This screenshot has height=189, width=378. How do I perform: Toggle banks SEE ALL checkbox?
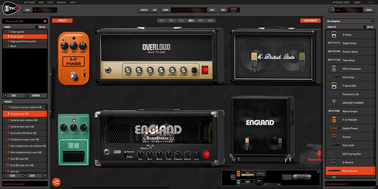coord(36,27)
